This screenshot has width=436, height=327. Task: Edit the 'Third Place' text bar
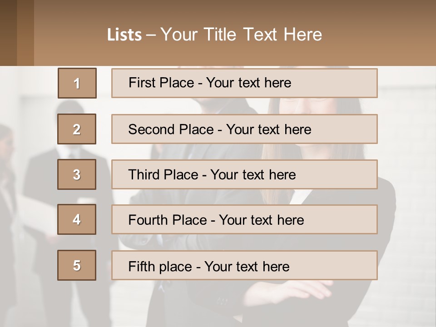pos(244,174)
